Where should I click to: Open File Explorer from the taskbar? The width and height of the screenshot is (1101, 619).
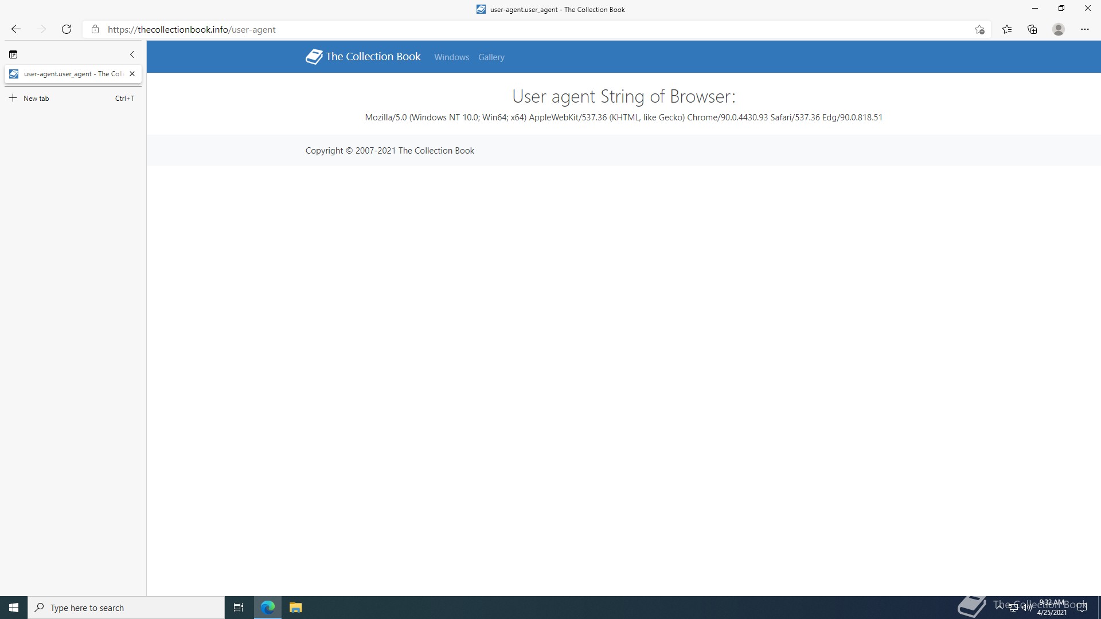coord(295,608)
